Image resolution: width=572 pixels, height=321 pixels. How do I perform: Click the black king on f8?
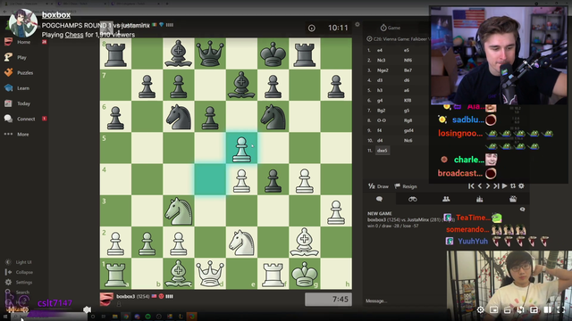(273, 53)
